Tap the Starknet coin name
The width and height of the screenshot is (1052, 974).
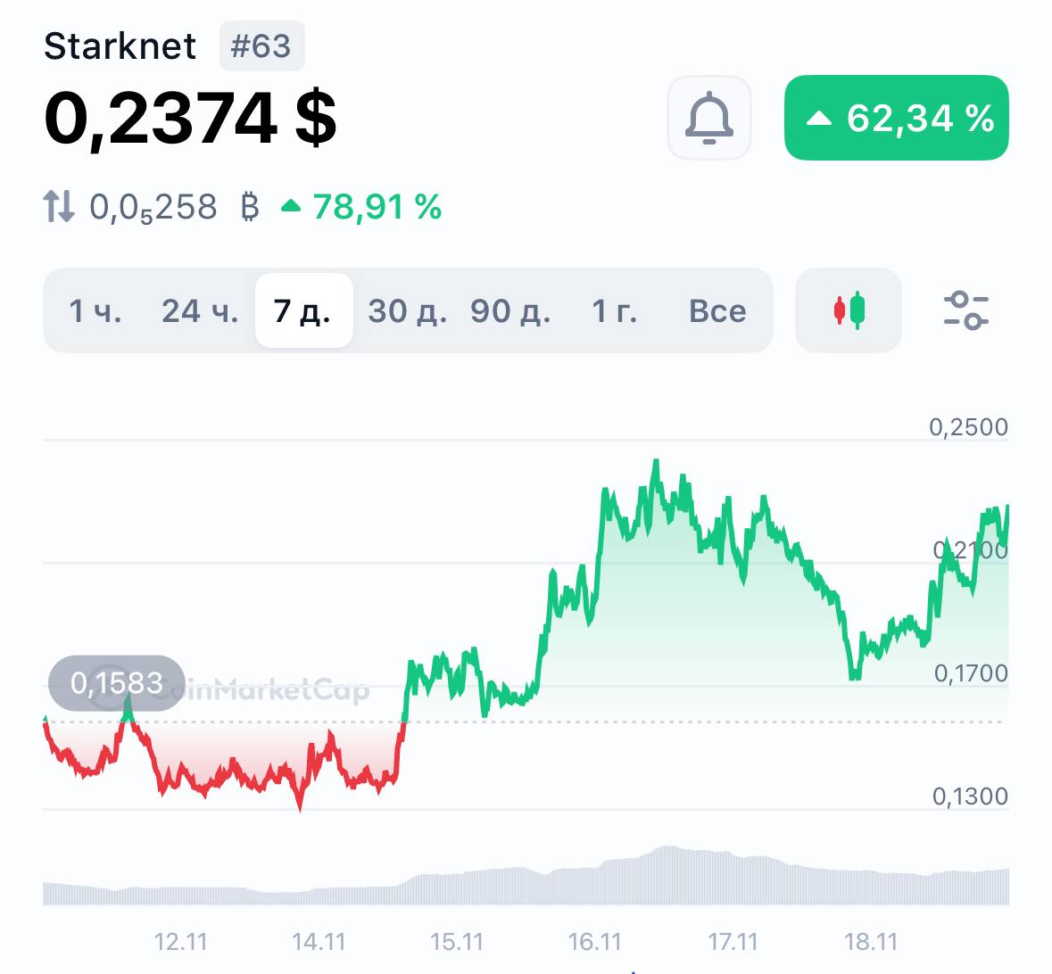(x=120, y=46)
